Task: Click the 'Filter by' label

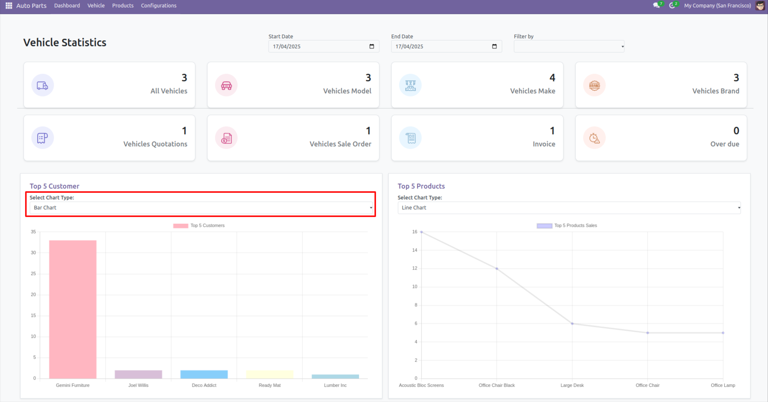Action: point(523,36)
